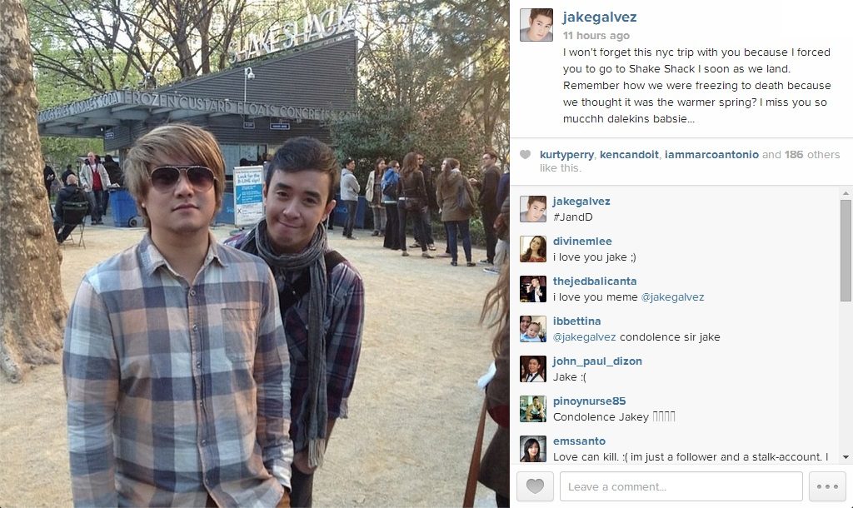
Task: Open the three-dots more options button
Action: (x=827, y=486)
